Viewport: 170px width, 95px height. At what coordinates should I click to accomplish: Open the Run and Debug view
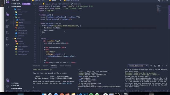(x=7, y=20)
